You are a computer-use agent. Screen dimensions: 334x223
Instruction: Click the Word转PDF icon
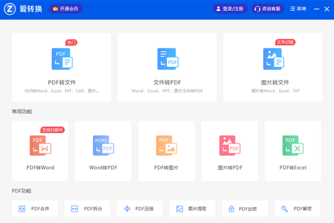[x=103, y=146]
